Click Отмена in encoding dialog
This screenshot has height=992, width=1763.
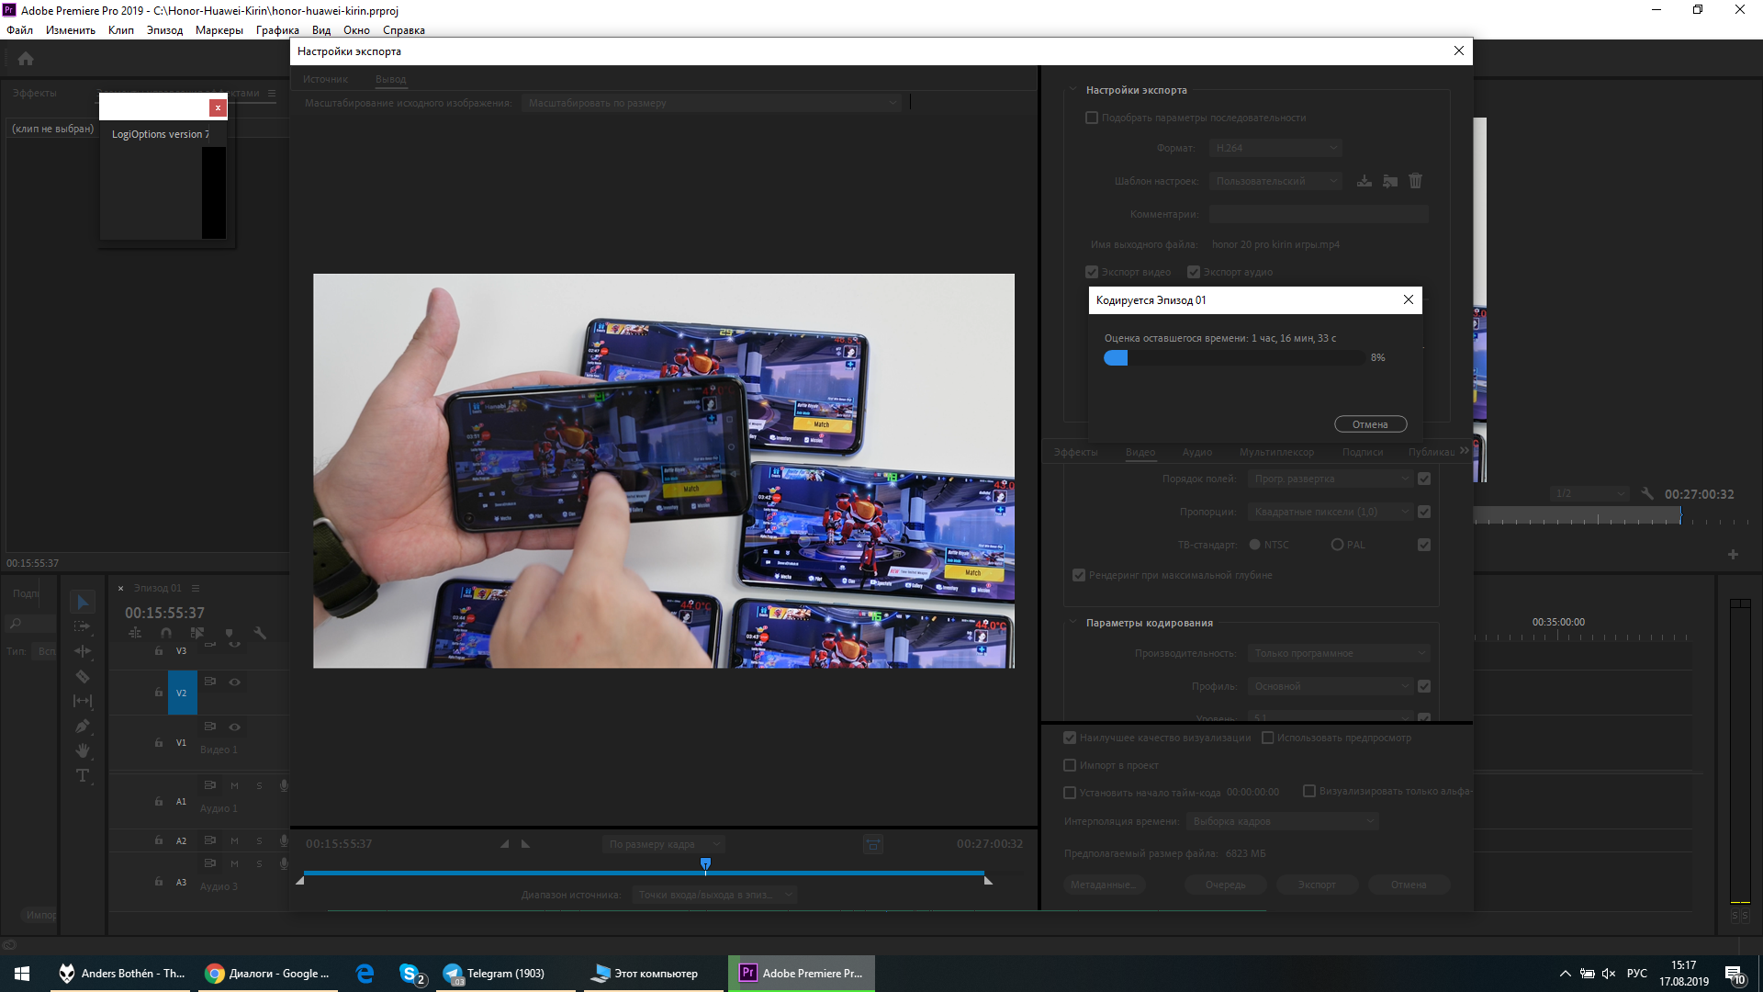click(x=1370, y=424)
